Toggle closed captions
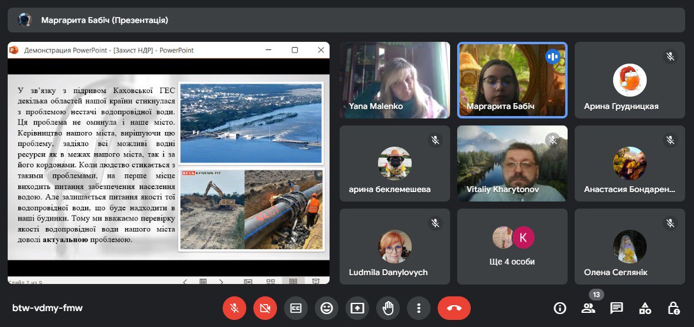The image size is (694, 327). [296, 308]
